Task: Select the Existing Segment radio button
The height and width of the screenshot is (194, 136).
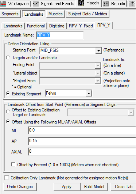Action: point(8,94)
